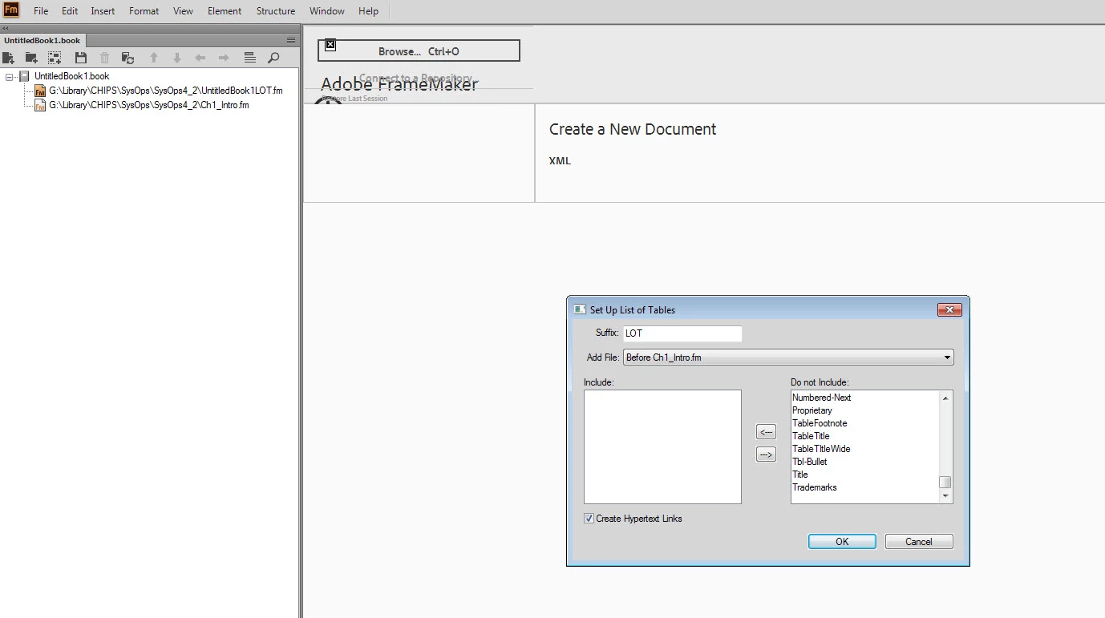Click the empty Include list box
Viewport: 1105px width, 618px height.
tap(662, 446)
